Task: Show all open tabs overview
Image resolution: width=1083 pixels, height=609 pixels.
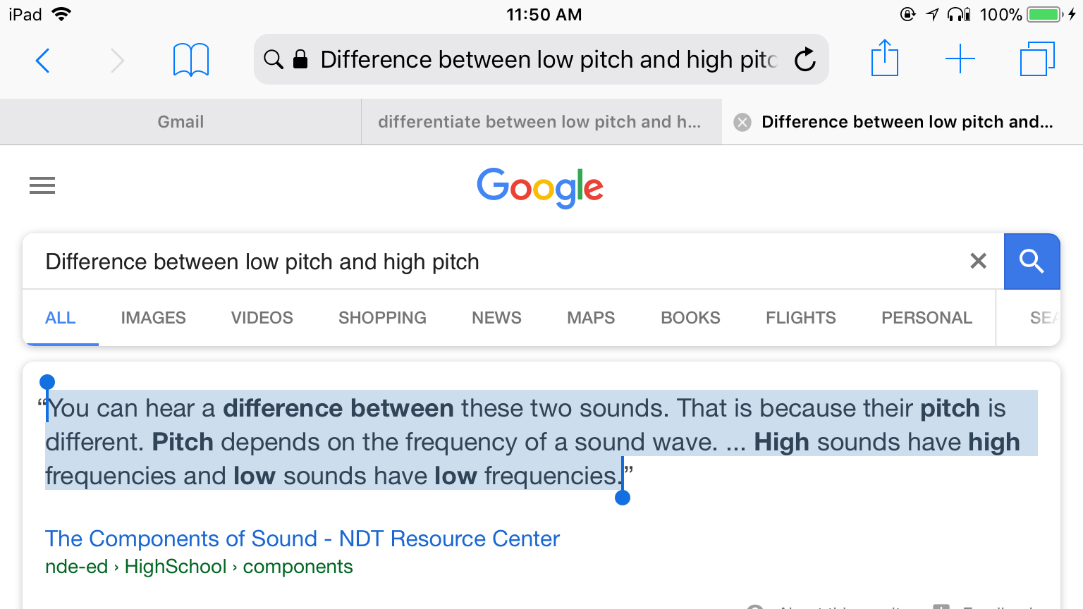Action: coord(1036,59)
